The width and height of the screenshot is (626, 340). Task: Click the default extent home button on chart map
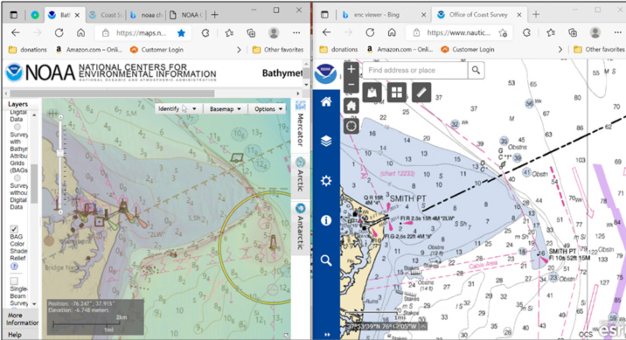[x=351, y=106]
